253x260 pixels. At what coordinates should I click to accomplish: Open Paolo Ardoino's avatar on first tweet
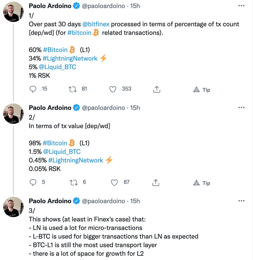[x=13, y=12]
